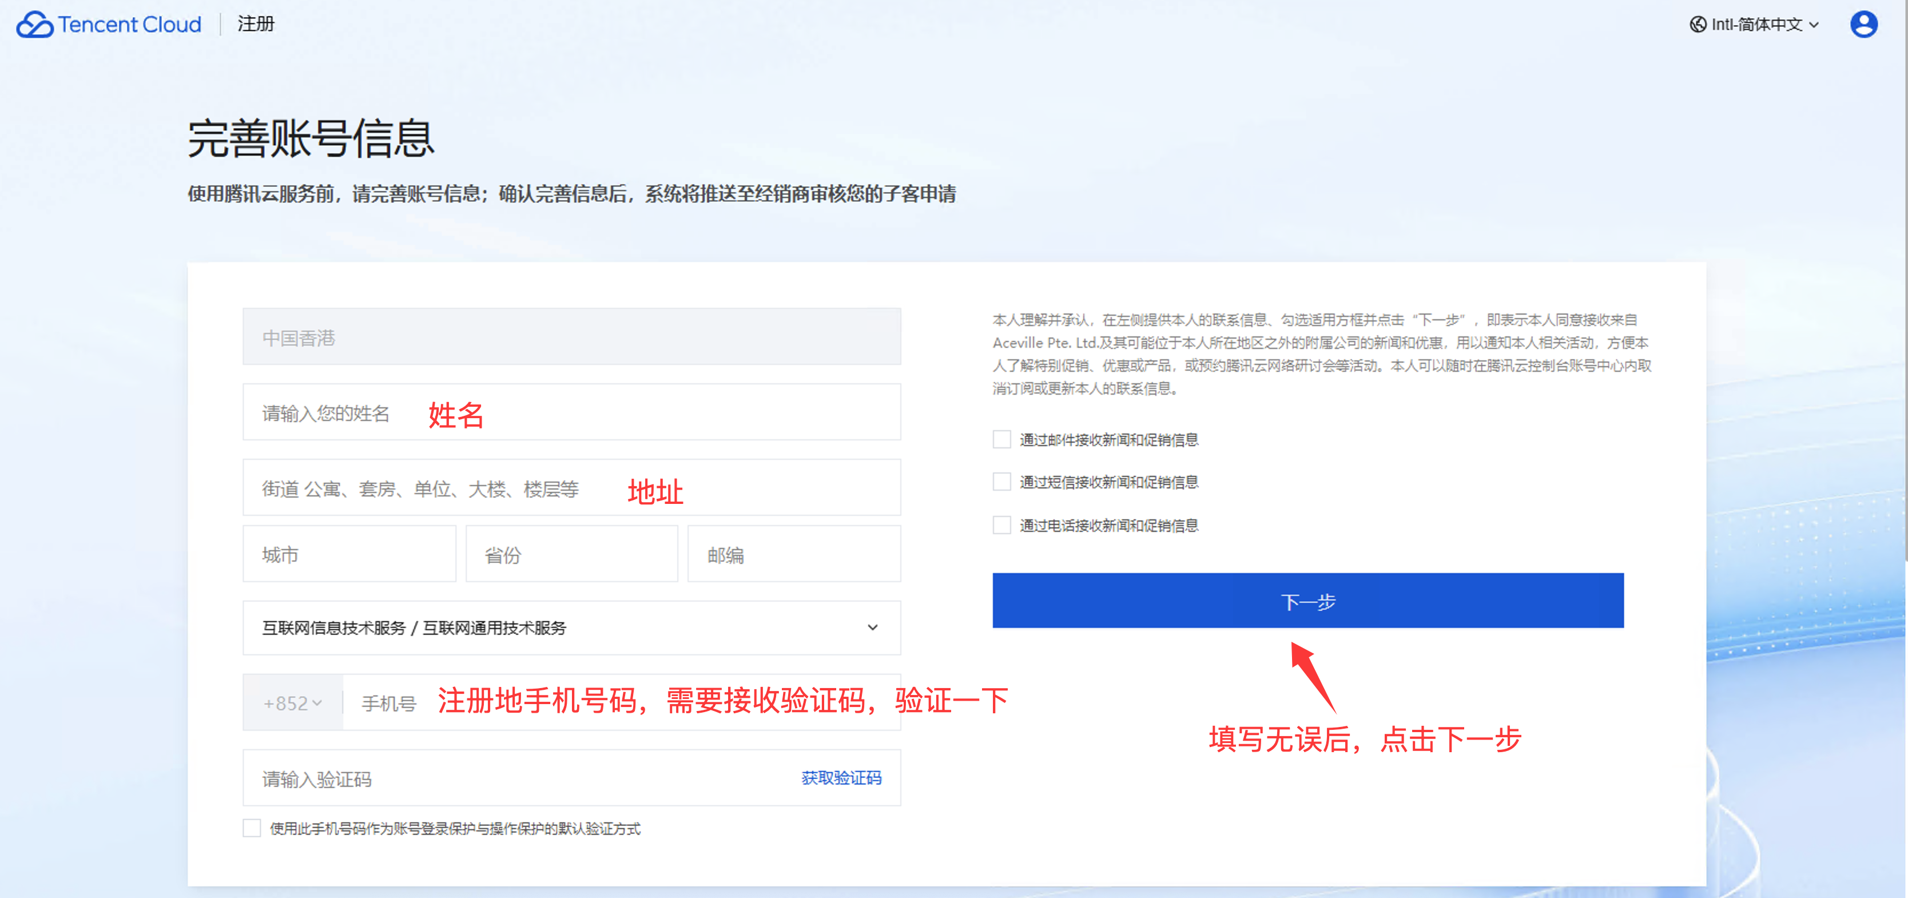Click the Tencent Cloud logo

point(109,25)
